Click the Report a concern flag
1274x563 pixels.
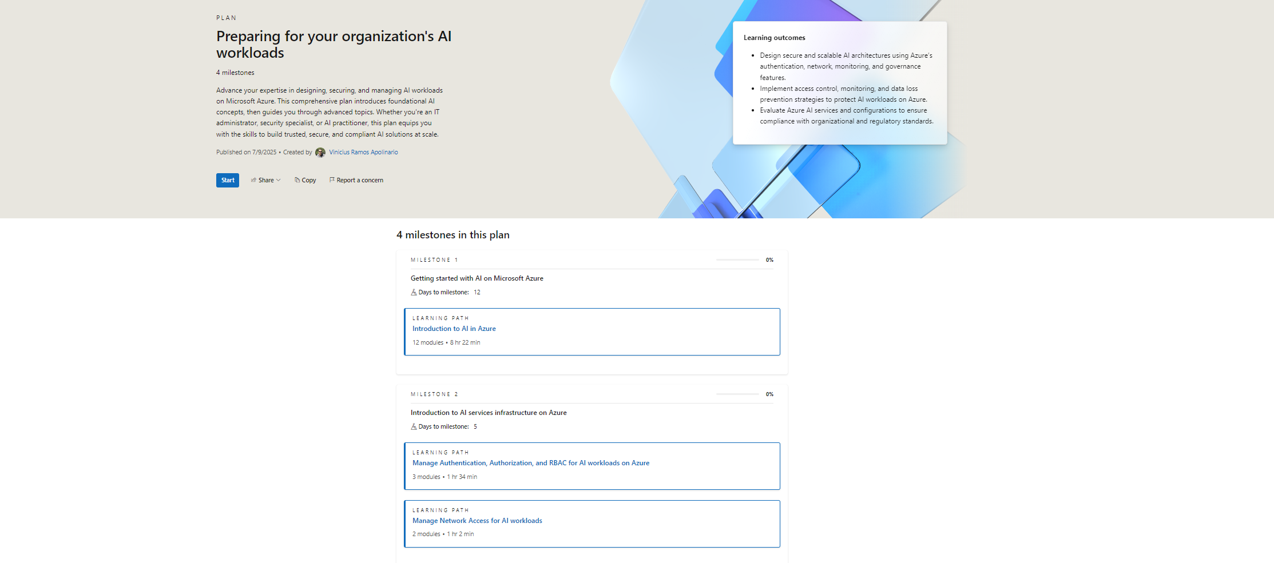(x=356, y=180)
